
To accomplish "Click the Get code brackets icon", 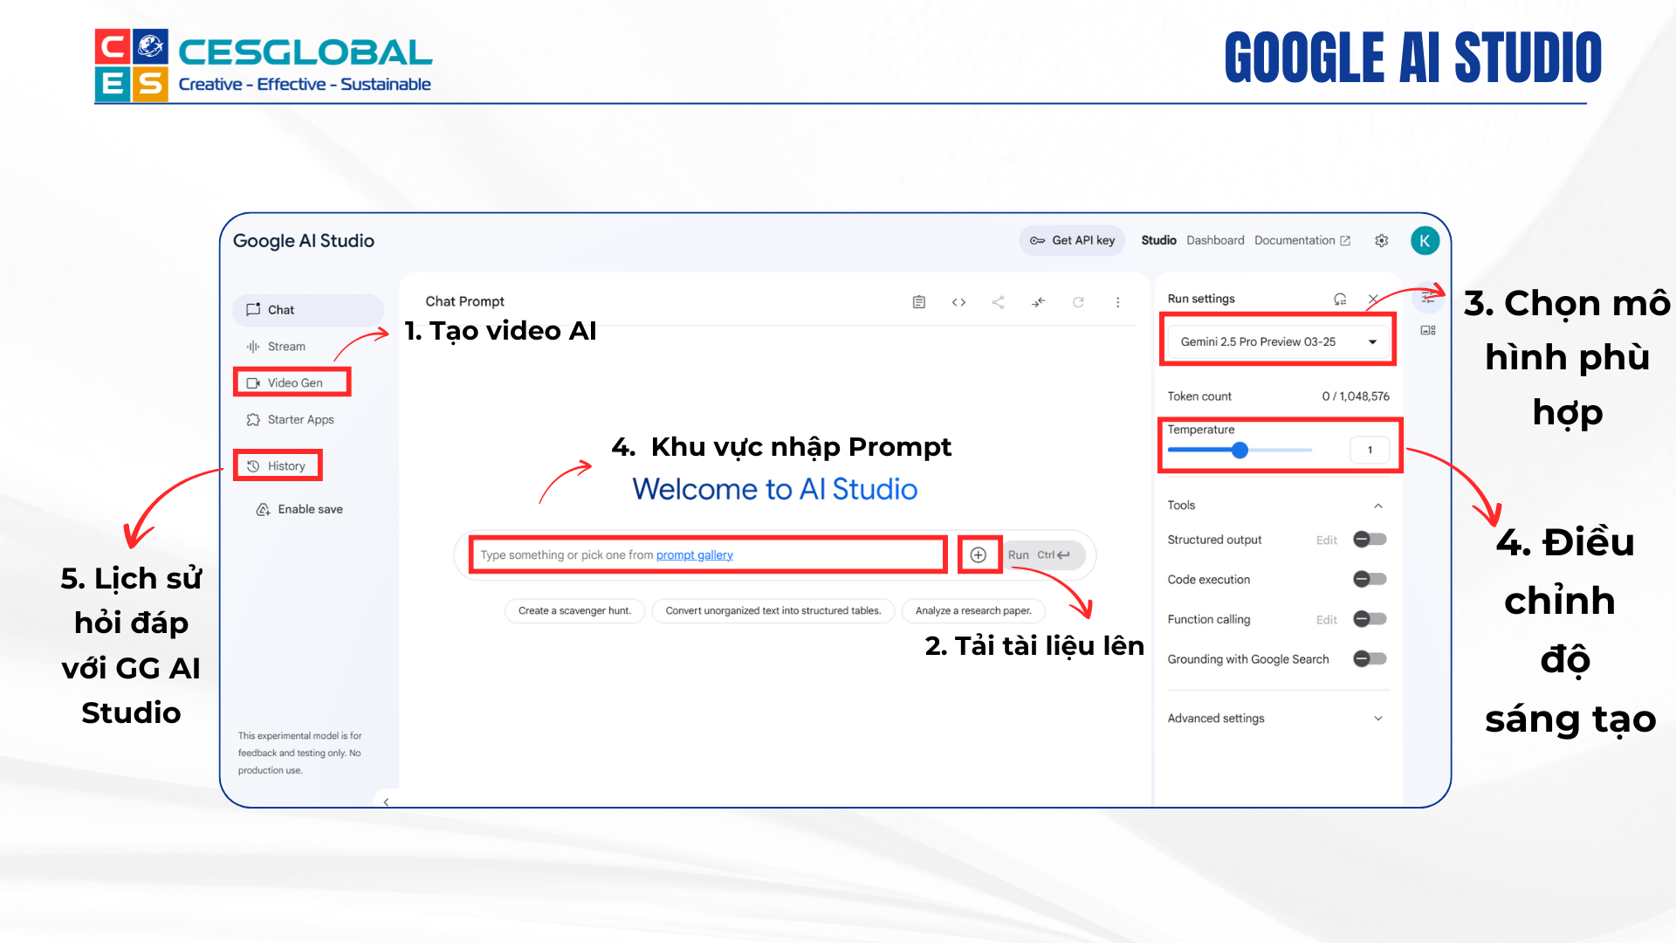I will (x=958, y=302).
